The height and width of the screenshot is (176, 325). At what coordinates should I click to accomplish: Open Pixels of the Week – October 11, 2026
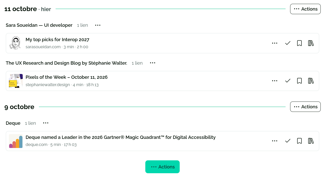(66, 77)
